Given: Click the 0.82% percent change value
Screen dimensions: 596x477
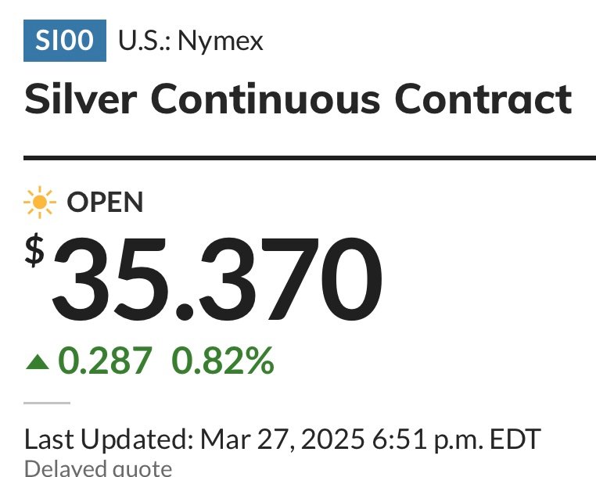Looking at the screenshot, I should coord(223,360).
